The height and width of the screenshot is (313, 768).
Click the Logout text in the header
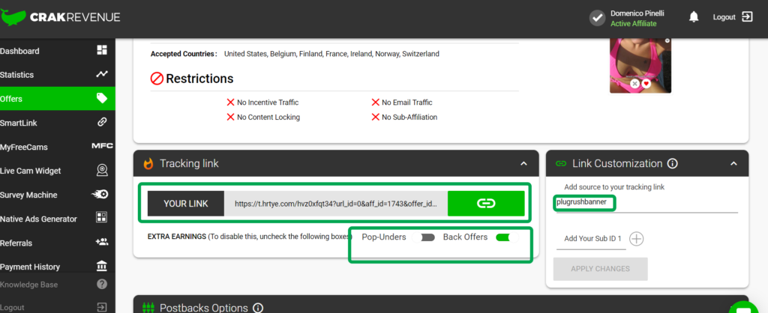724,17
